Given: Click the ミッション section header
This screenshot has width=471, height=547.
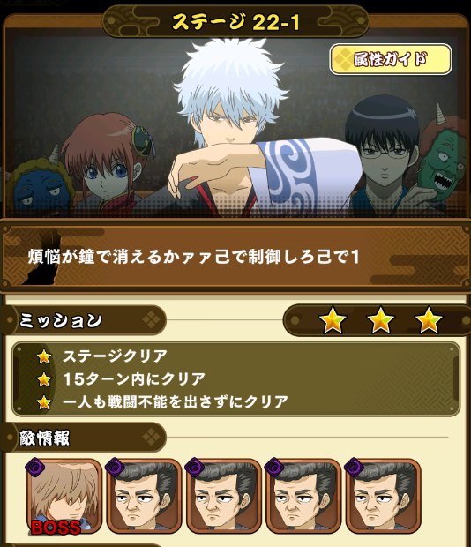Looking at the screenshot, I should pyautogui.click(x=84, y=320).
